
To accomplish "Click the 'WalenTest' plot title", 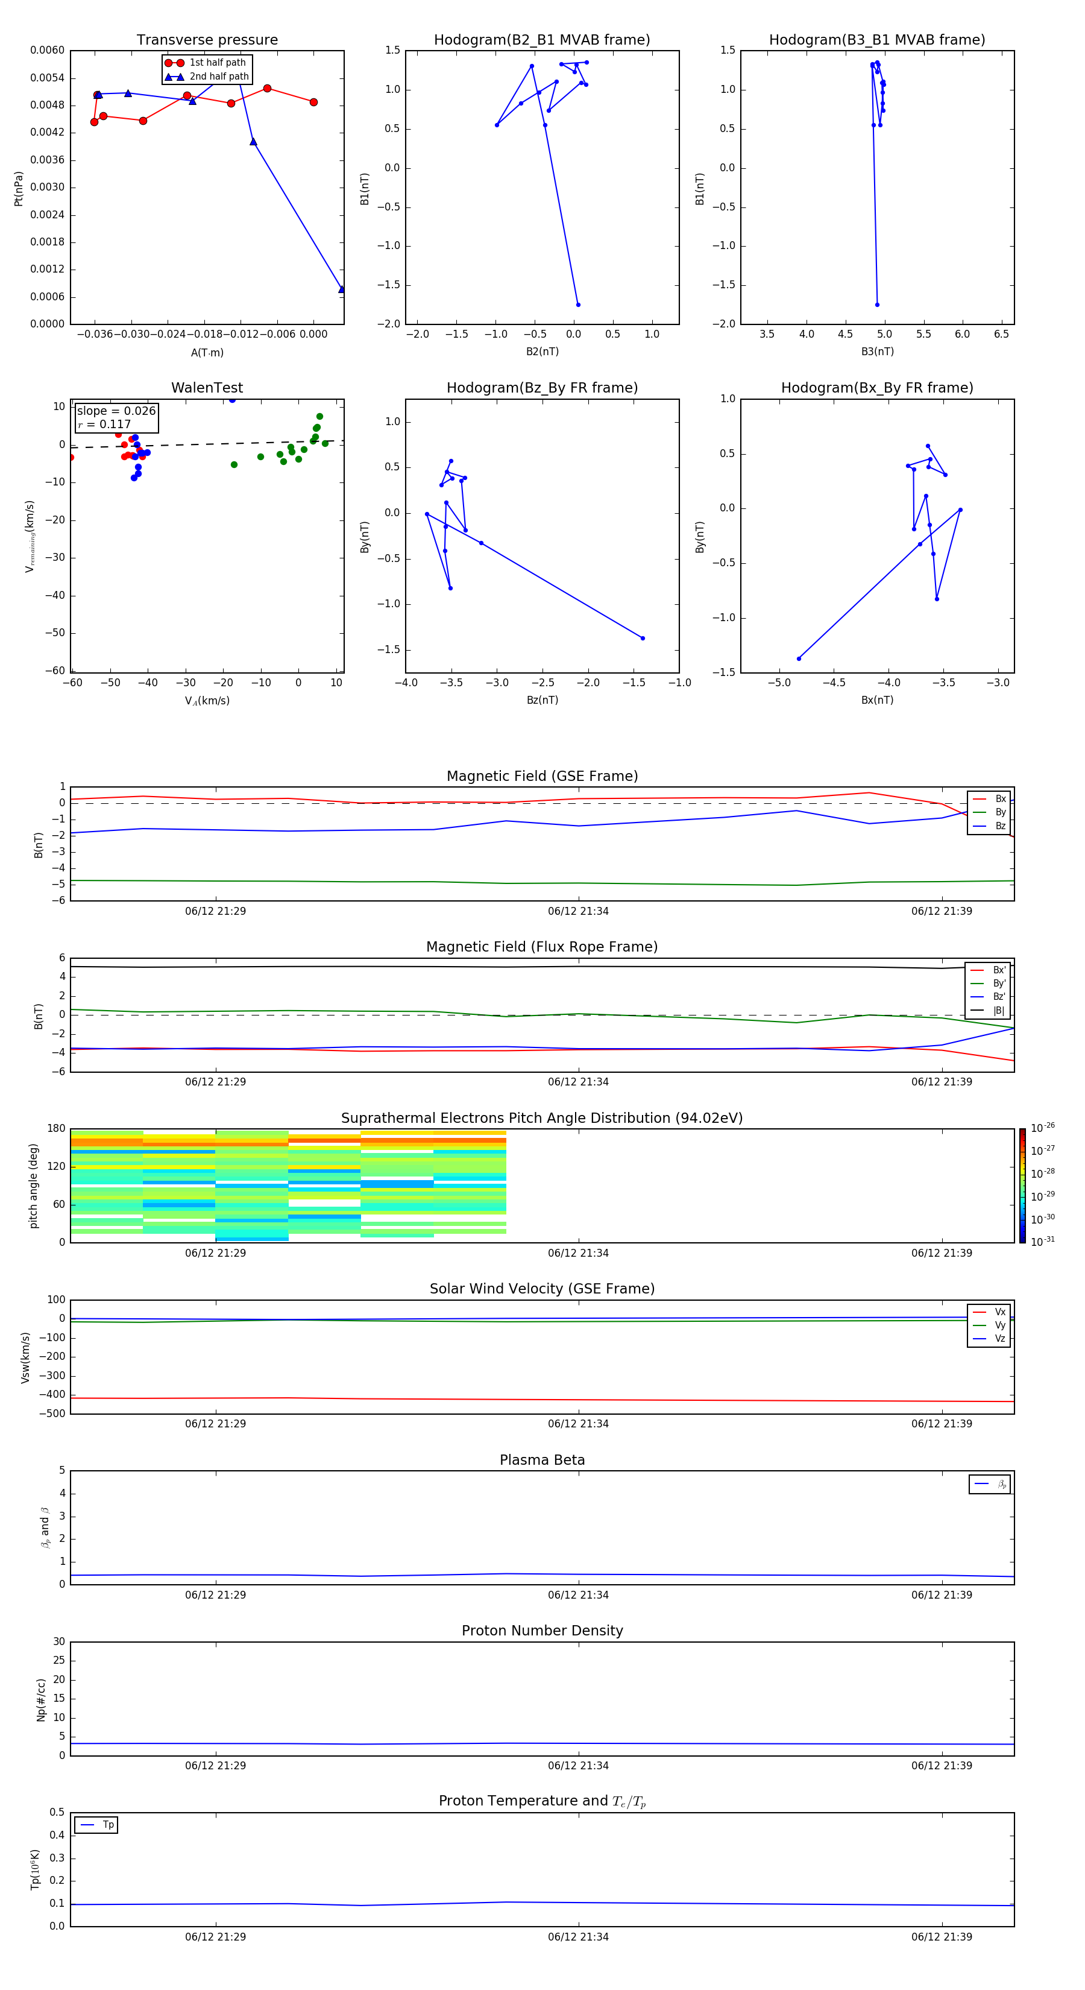I will (x=207, y=388).
